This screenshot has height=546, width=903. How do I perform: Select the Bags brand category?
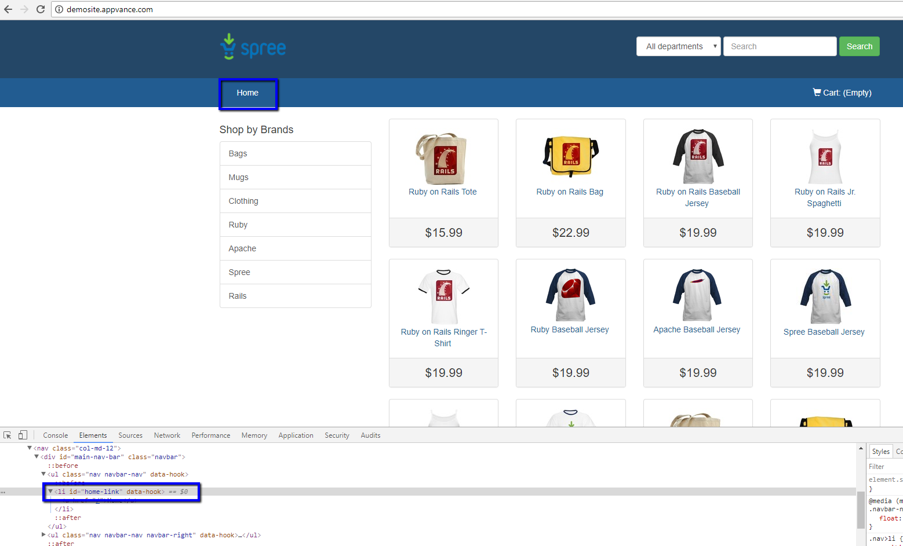click(296, 153)
